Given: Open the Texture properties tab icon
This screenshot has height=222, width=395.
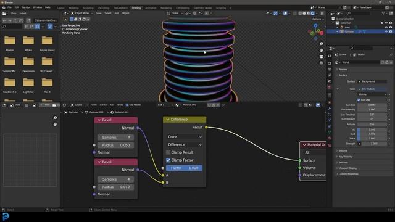Looking at the screenshot, I should 330,146.
